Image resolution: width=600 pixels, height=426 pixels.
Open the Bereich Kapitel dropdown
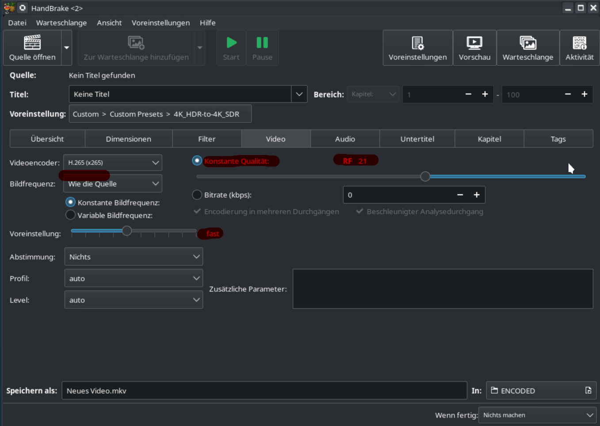click(373, 94)
